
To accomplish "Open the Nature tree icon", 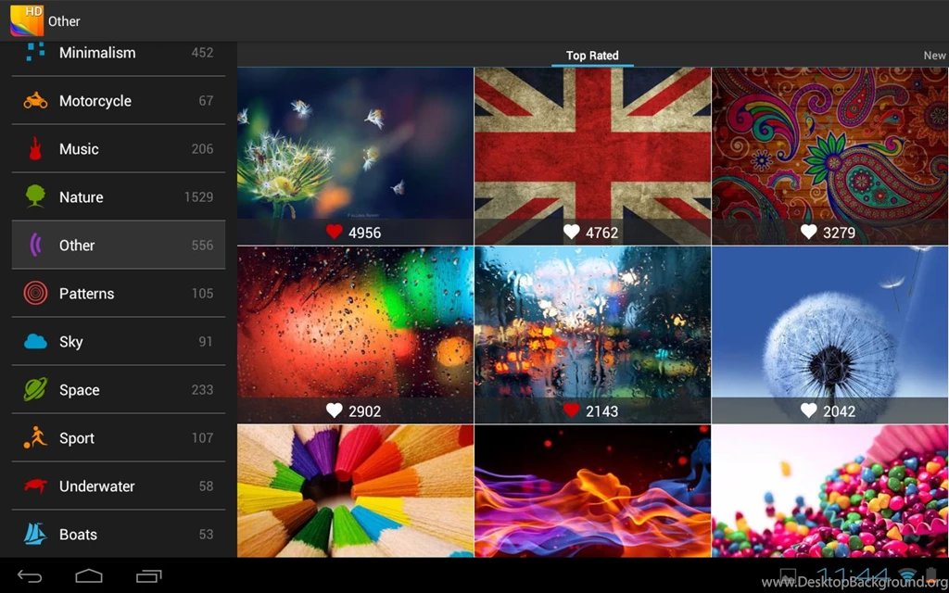I will (33, 197).
